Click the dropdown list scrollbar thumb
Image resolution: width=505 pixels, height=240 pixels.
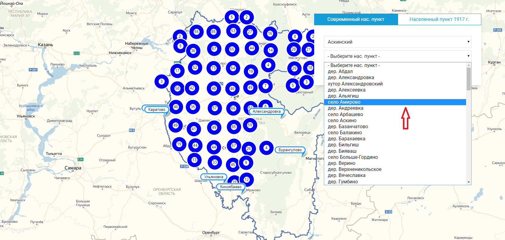[469, 79]
